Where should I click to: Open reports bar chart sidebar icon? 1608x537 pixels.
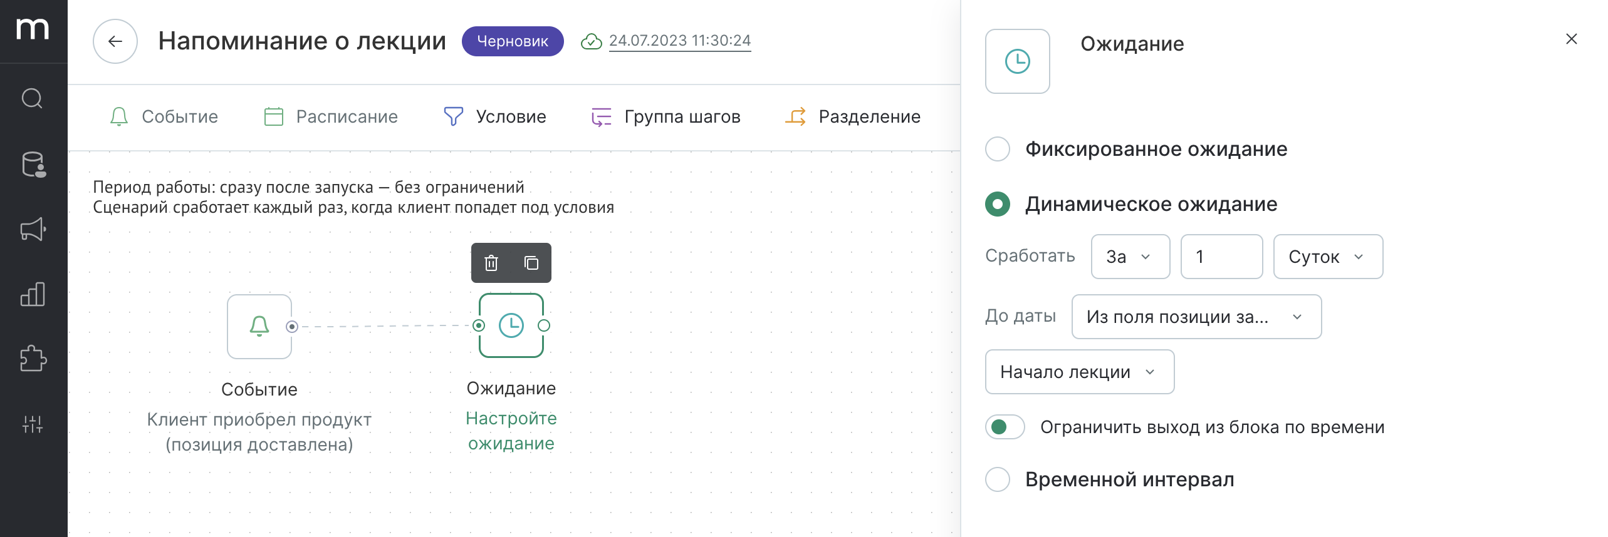click(33, 294)
